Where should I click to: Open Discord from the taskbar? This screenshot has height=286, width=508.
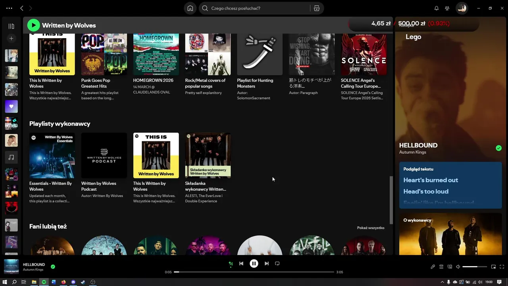click(x=73, y=282)
